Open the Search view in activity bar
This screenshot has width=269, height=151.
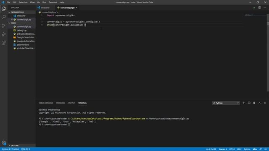click(x=4, y=17)
